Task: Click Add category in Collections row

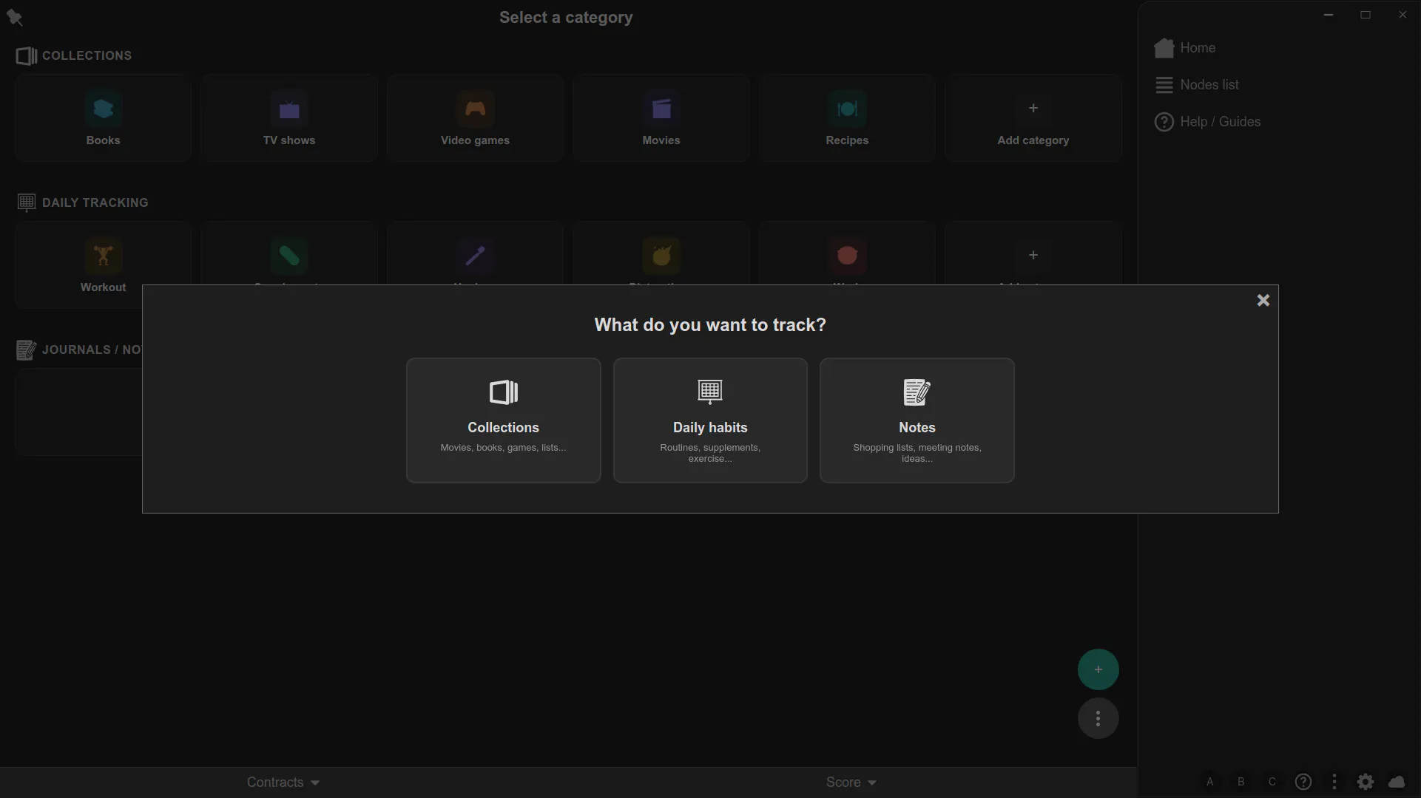Action: [x=1033, y=118]
